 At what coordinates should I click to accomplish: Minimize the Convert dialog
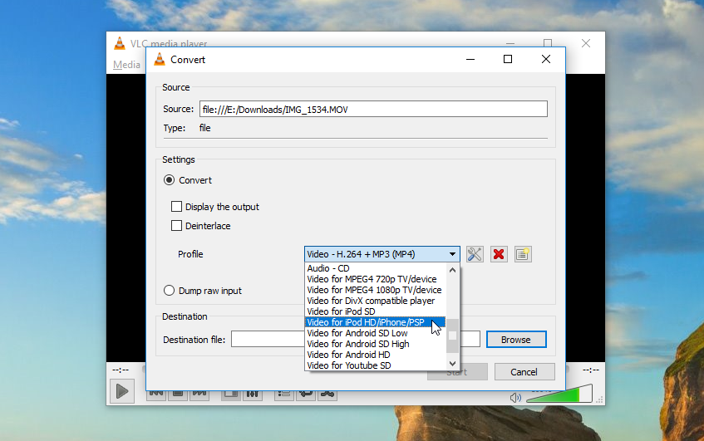tap(470, 59)
